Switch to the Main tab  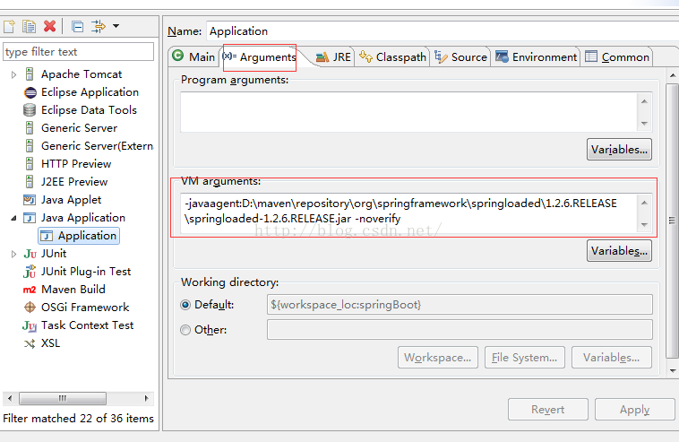tap(193, 56)
